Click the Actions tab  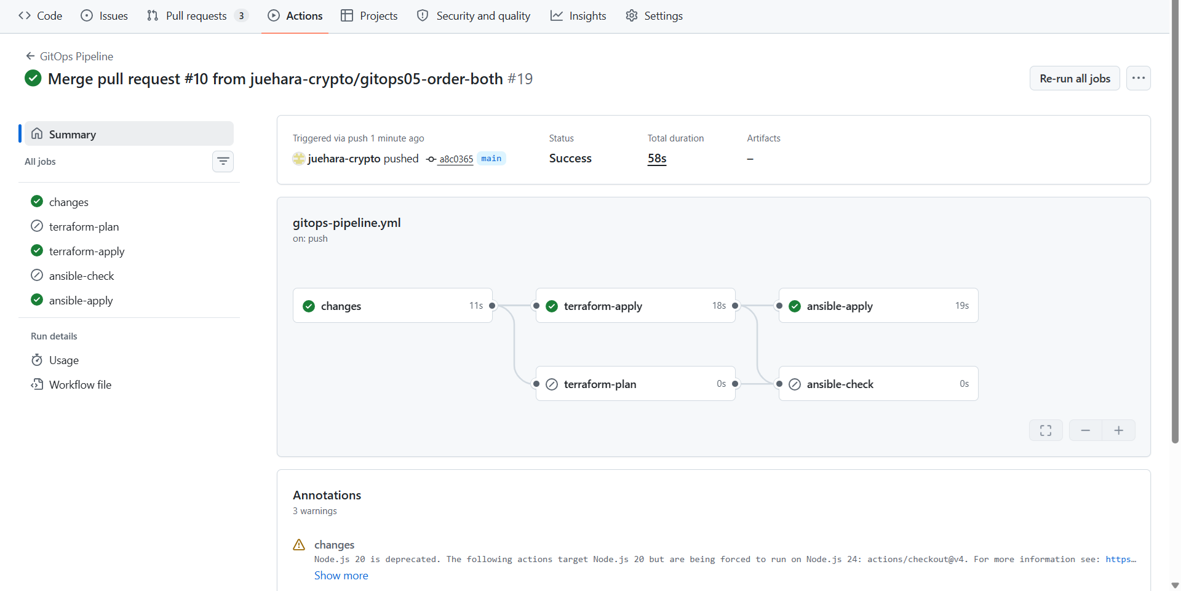pyautogui.click(x=295, y=16)
